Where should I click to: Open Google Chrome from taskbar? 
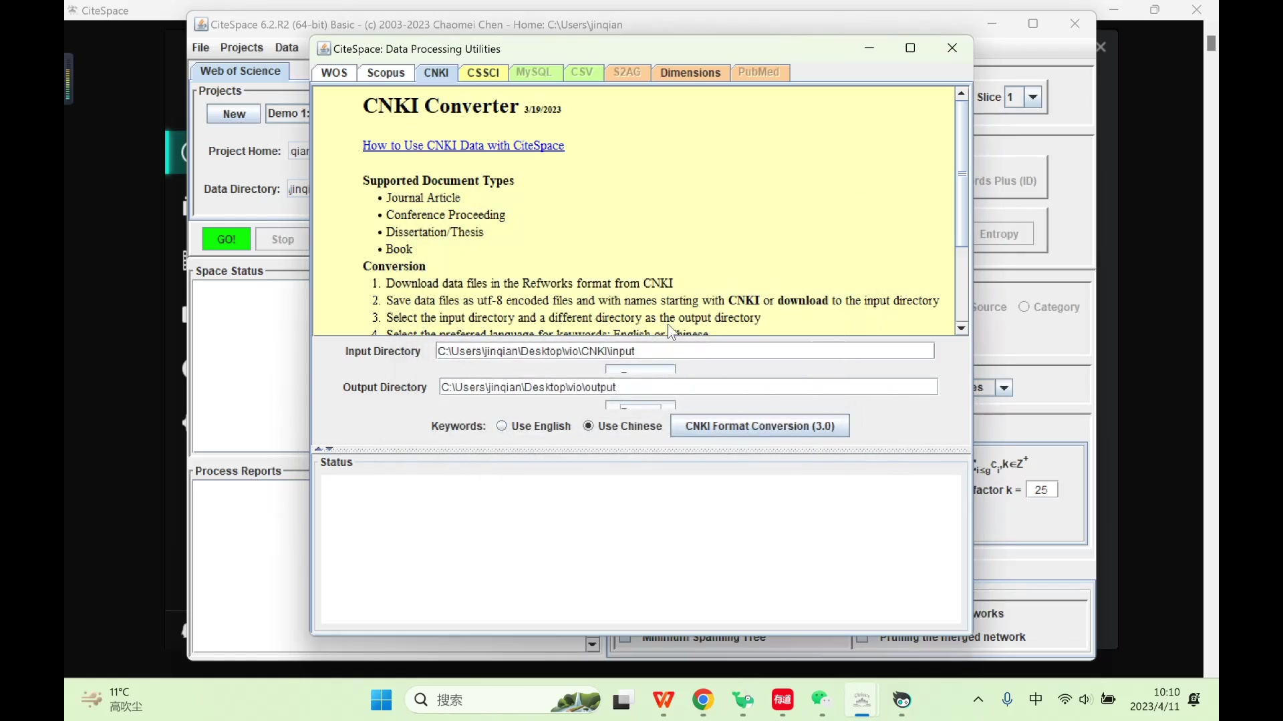pyautogui.click(x=703, y=700)
